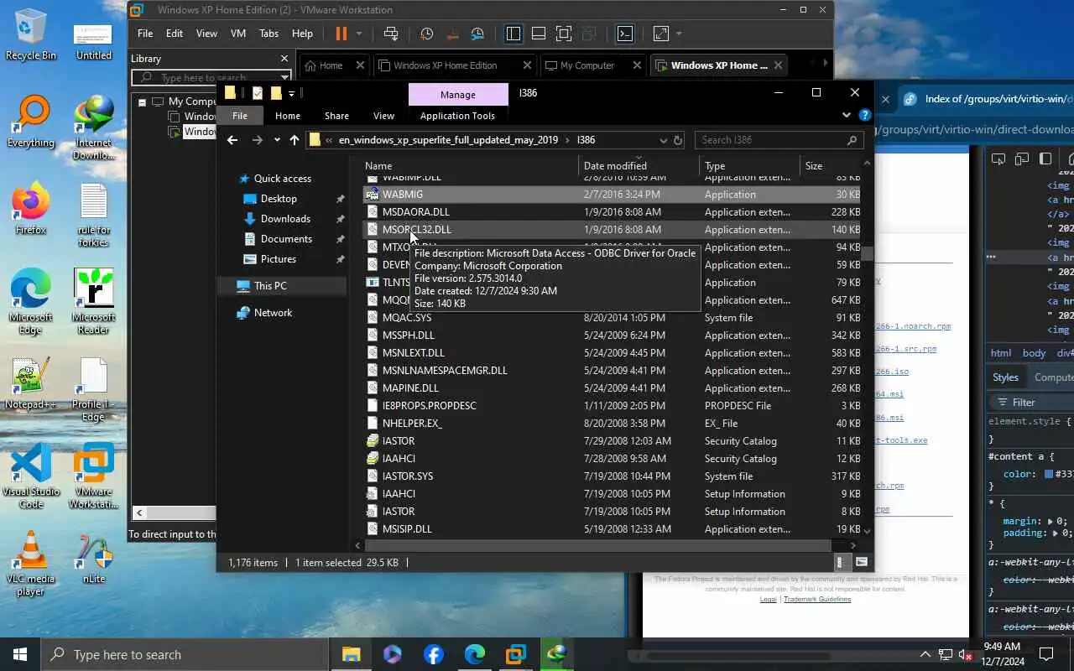The image size is (1074, 671).
Task: Open the VMware snapshot manager icon
Action: (477, 34)
